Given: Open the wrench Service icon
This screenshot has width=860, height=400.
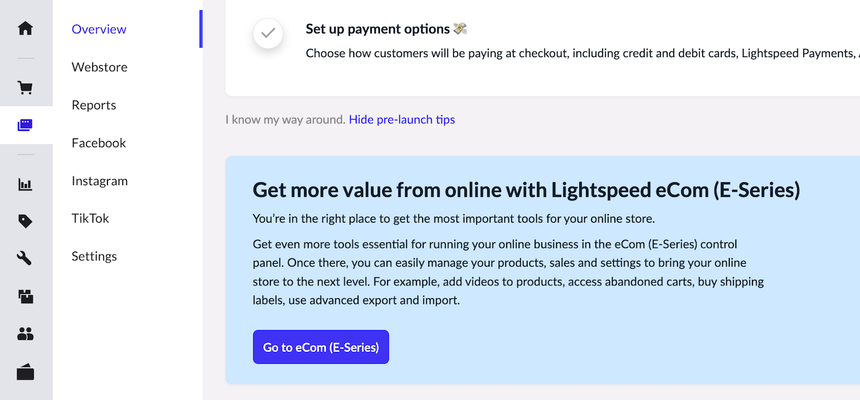Looking at the screenshot, I should click(25, 258).
